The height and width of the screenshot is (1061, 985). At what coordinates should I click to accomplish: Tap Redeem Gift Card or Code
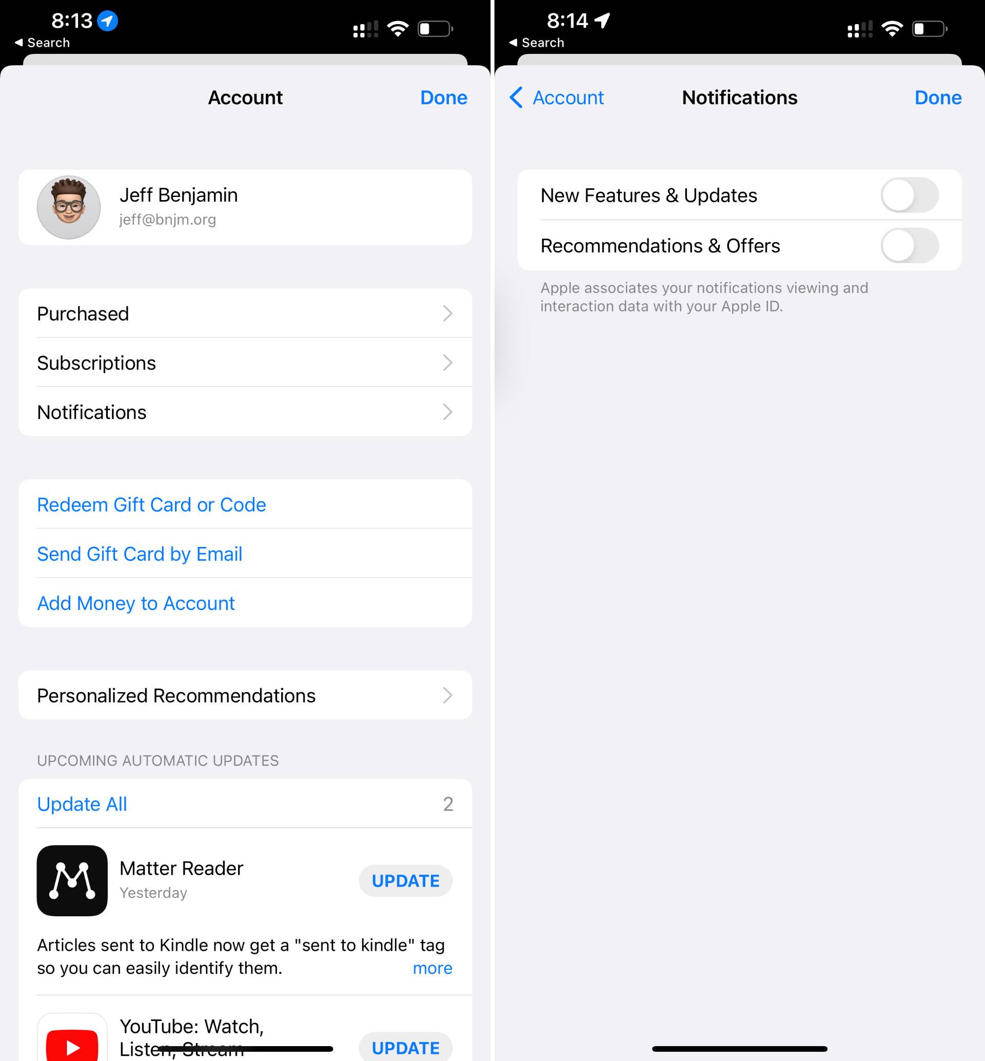point(151,504)
